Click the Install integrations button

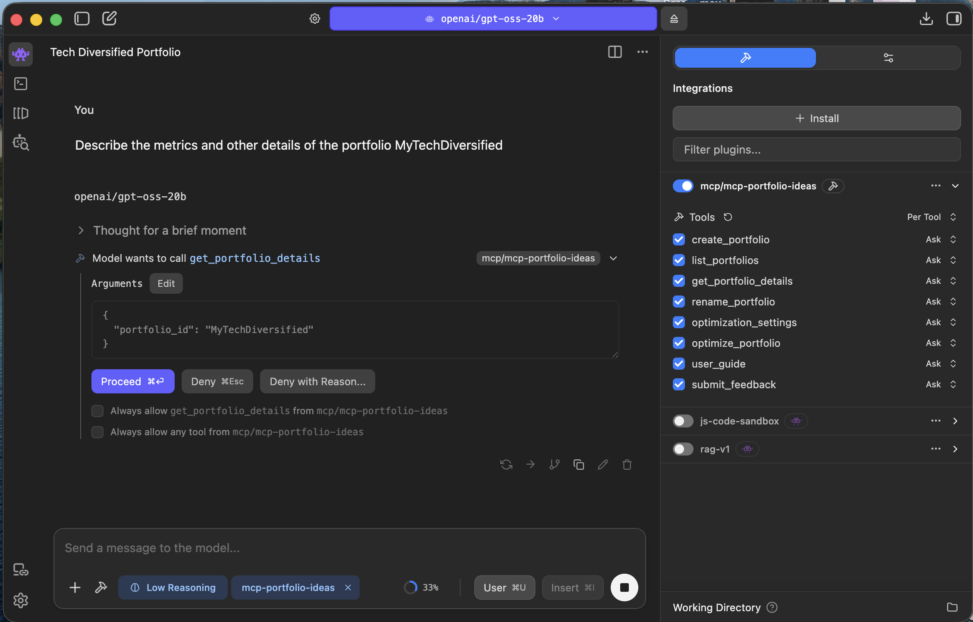pyautogui.click(x=816, y=118)
